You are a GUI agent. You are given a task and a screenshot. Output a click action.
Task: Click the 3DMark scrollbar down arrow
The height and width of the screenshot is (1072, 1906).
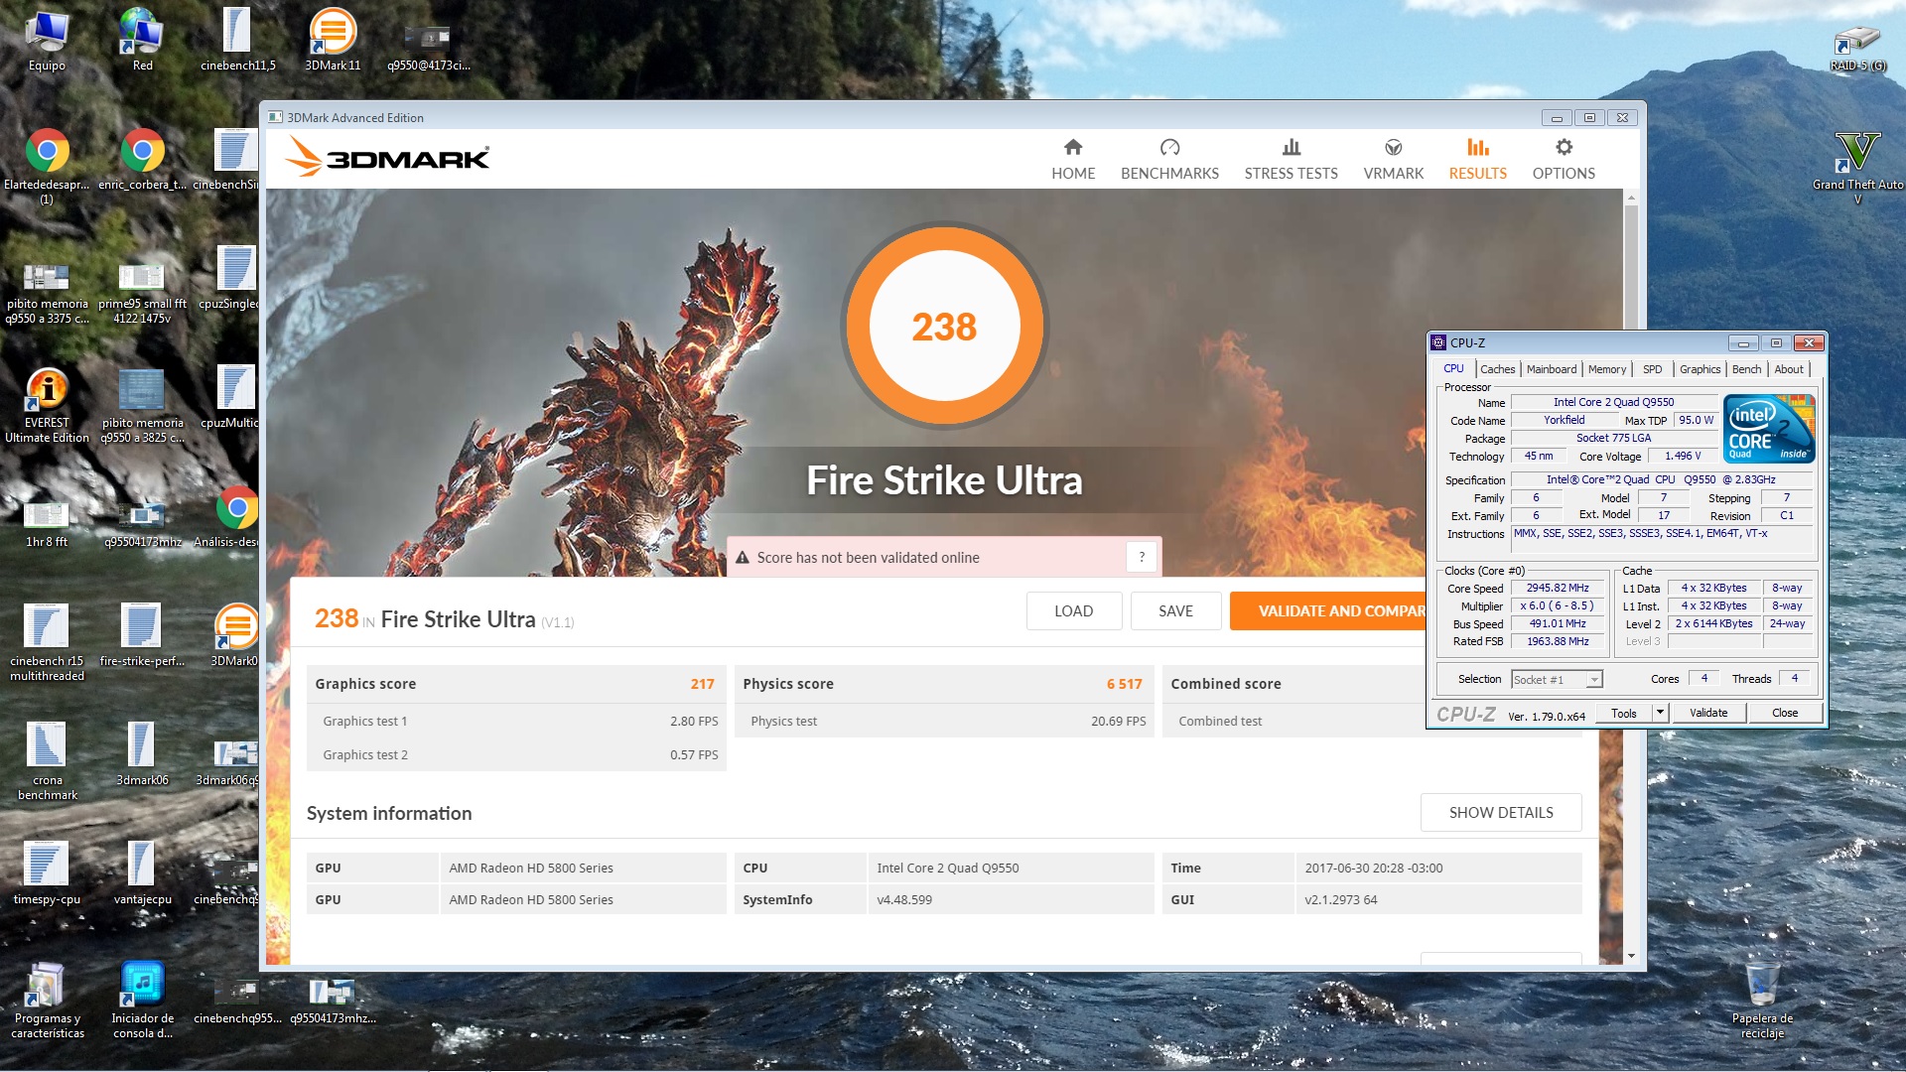coord(1631,956)
